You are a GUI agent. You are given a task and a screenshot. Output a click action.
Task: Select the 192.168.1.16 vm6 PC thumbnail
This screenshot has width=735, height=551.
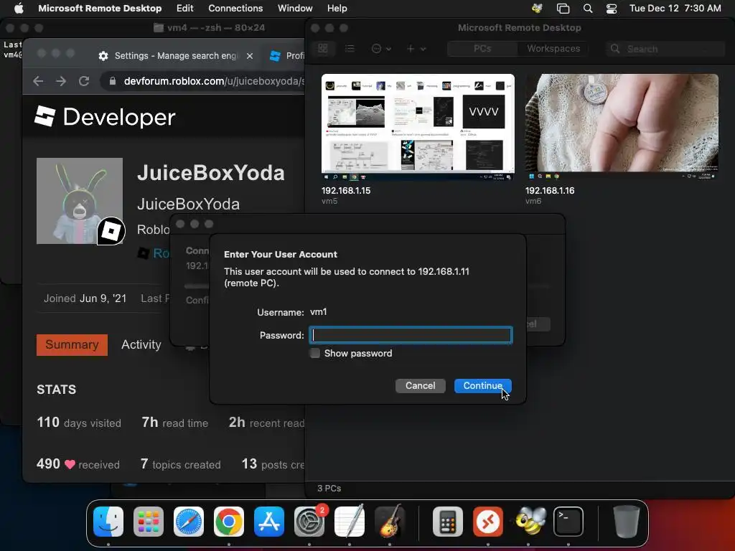pos(622,127)
